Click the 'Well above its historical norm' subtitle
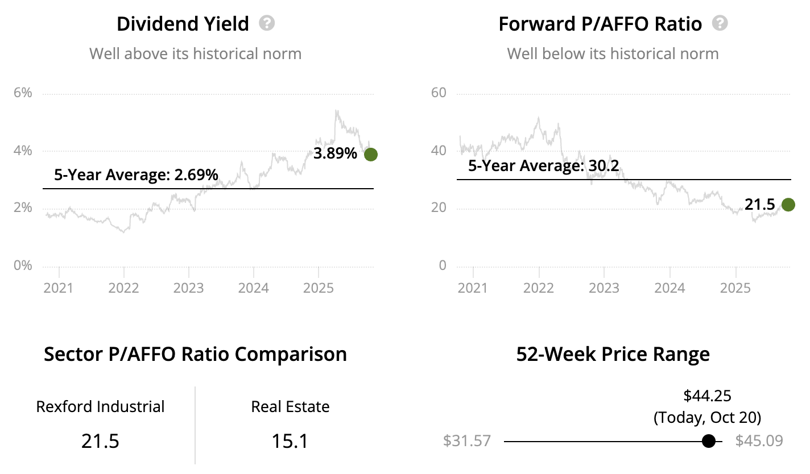Screen dimensions: 810x474 (x=195, y=54)
